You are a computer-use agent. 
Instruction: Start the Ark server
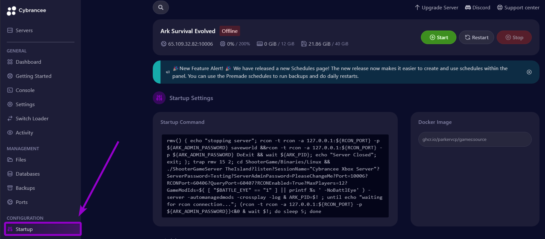click(438, 37)
